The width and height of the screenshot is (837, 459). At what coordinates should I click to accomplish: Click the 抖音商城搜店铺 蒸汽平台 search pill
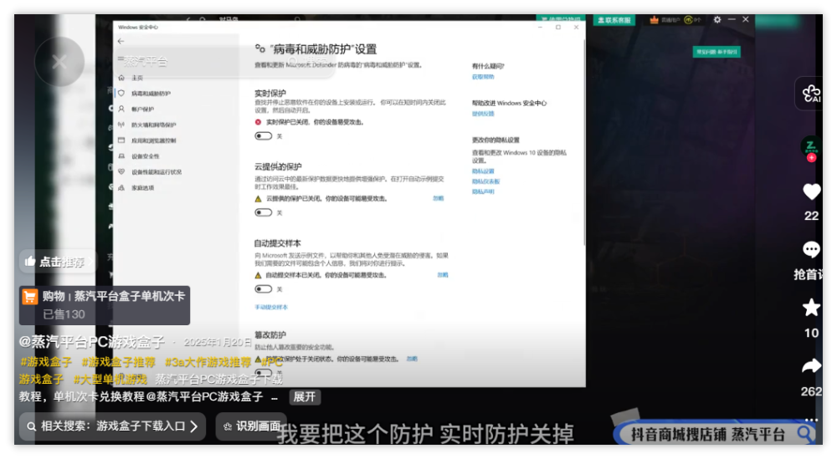(714, 434)
